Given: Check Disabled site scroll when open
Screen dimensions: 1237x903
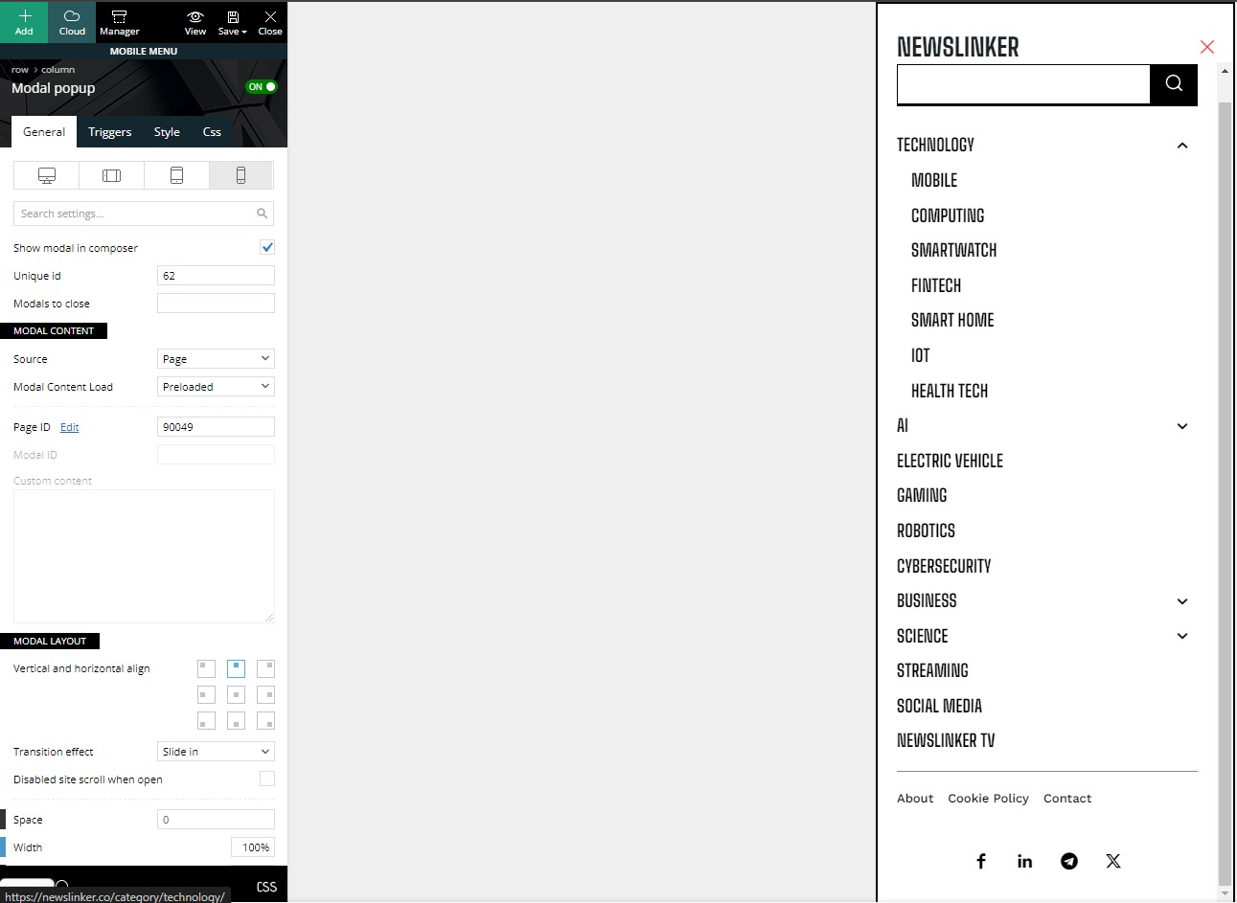Looking at the screenshot, I should click(267, 779).
